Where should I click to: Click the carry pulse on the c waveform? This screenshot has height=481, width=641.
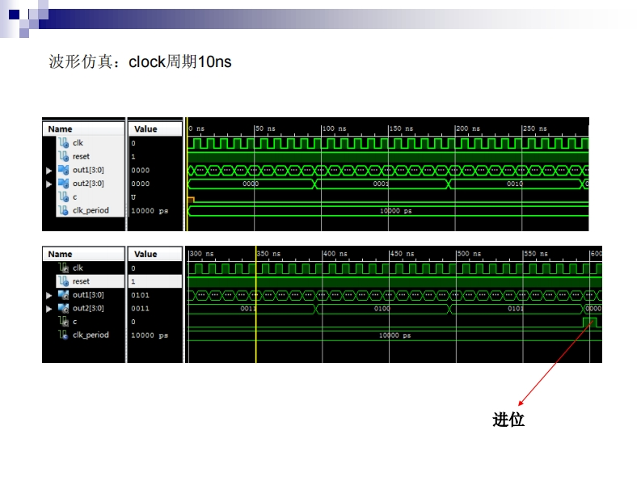click(x=589, y=322)
